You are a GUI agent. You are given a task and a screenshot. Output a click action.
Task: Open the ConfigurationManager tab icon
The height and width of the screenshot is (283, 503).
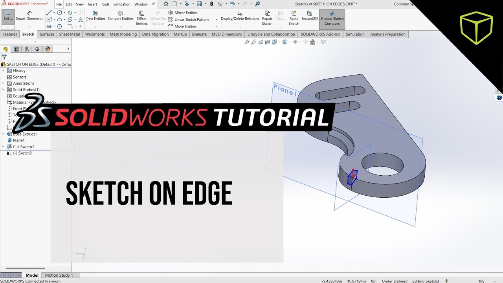click(27, 49)
